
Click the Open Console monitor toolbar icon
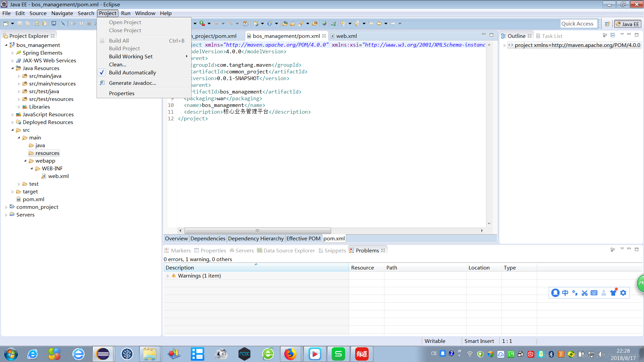(54, 23)
